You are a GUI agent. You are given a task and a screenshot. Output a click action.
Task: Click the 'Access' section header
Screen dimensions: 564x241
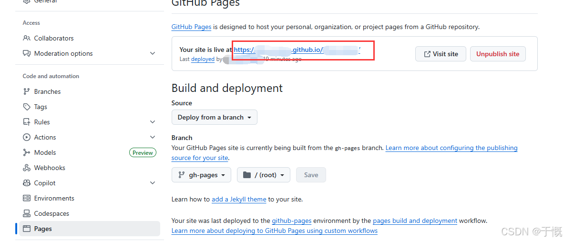(31, 23)
